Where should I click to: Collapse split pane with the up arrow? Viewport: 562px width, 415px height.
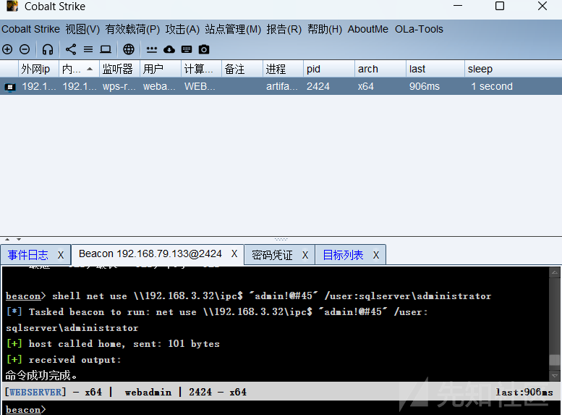(x=7, y=239)
